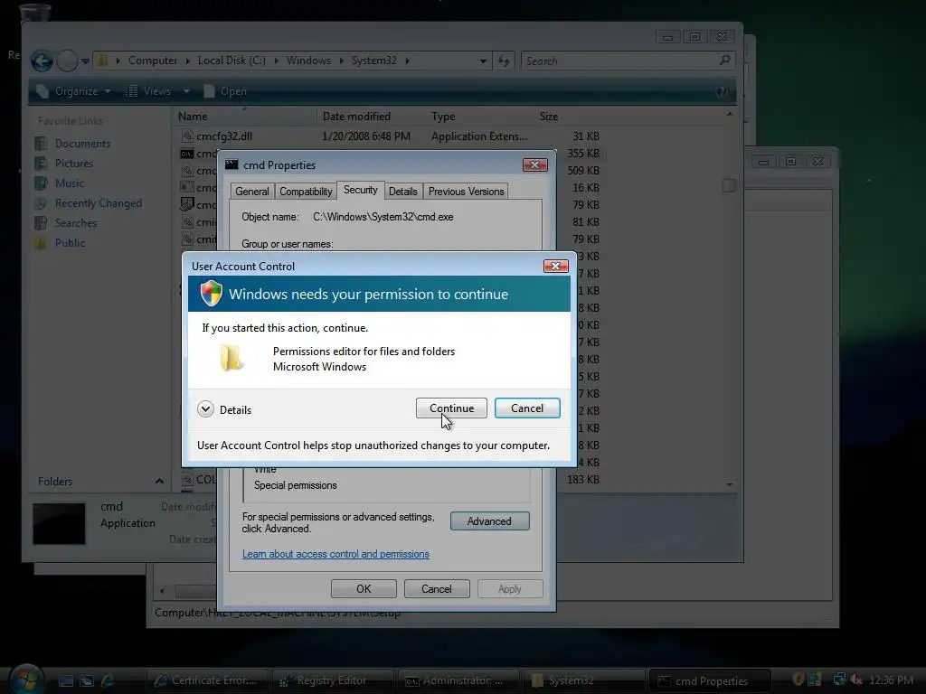
Task: Open the address bar history dropdown
Action: [483, 61]
